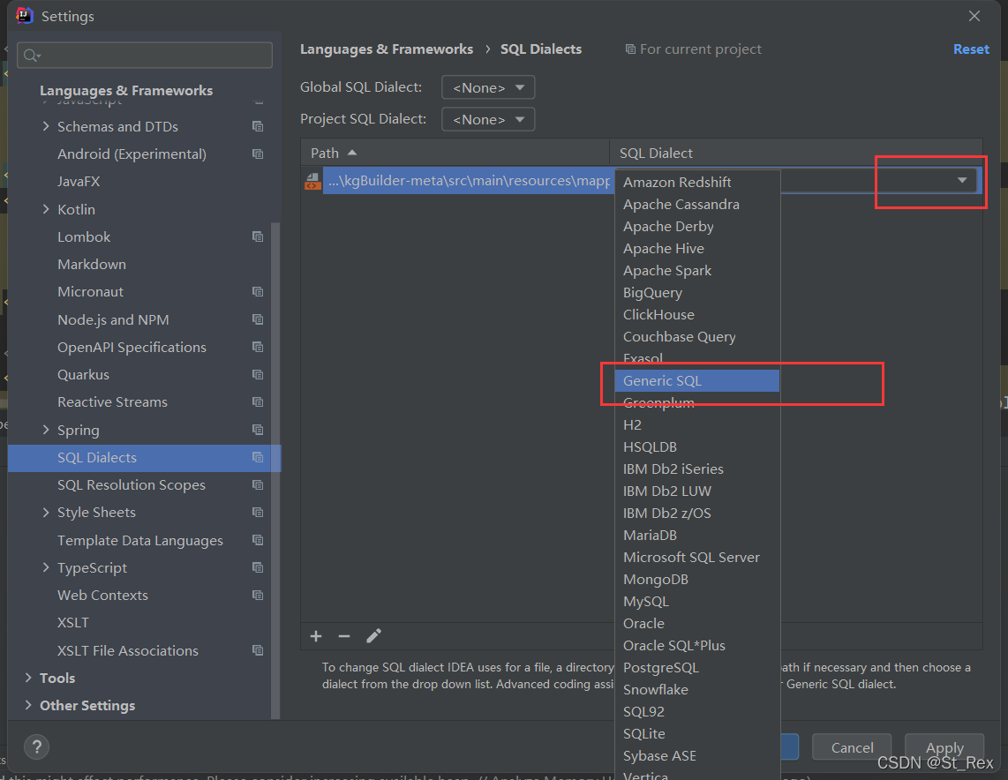Click the Reset link
Image resolution: width=1008 pixels, height=780 pixels.
click(971, 49)
